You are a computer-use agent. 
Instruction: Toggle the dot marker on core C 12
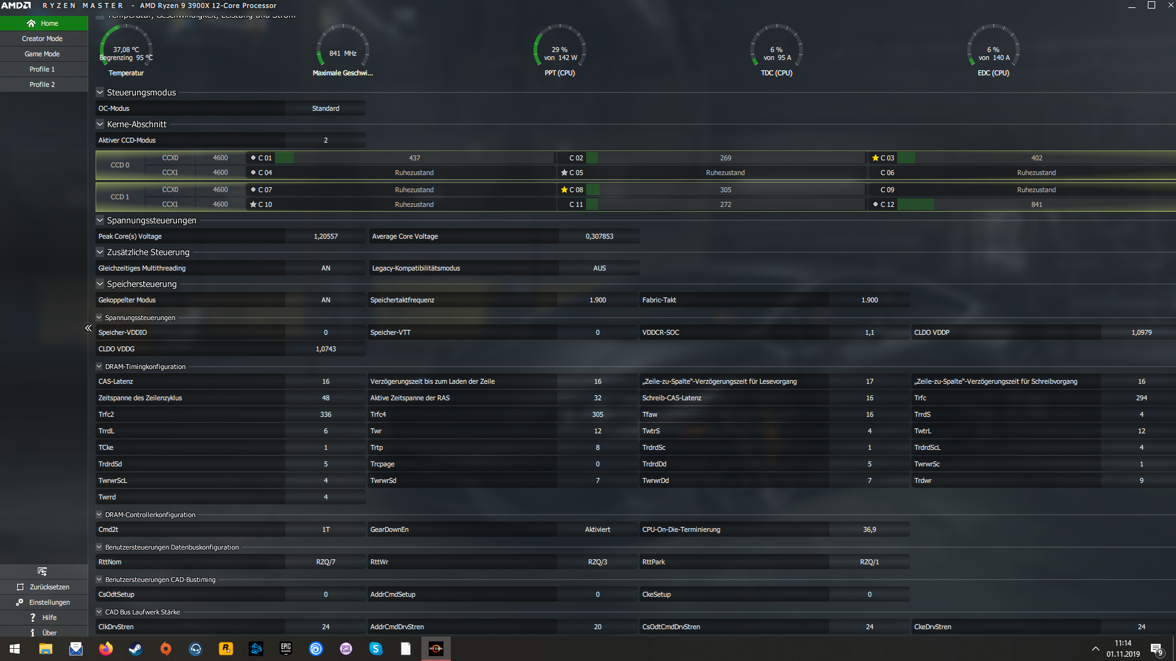pos(875,204)
